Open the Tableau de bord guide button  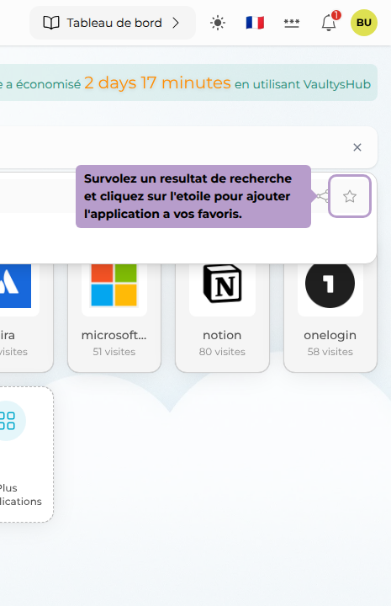coord(113,23)
